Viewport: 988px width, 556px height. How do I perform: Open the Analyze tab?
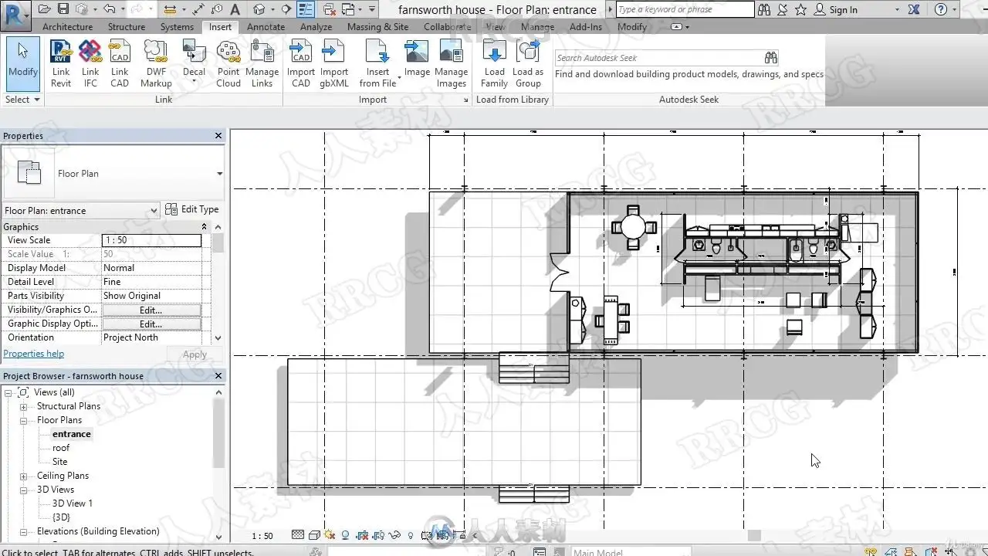316,27
